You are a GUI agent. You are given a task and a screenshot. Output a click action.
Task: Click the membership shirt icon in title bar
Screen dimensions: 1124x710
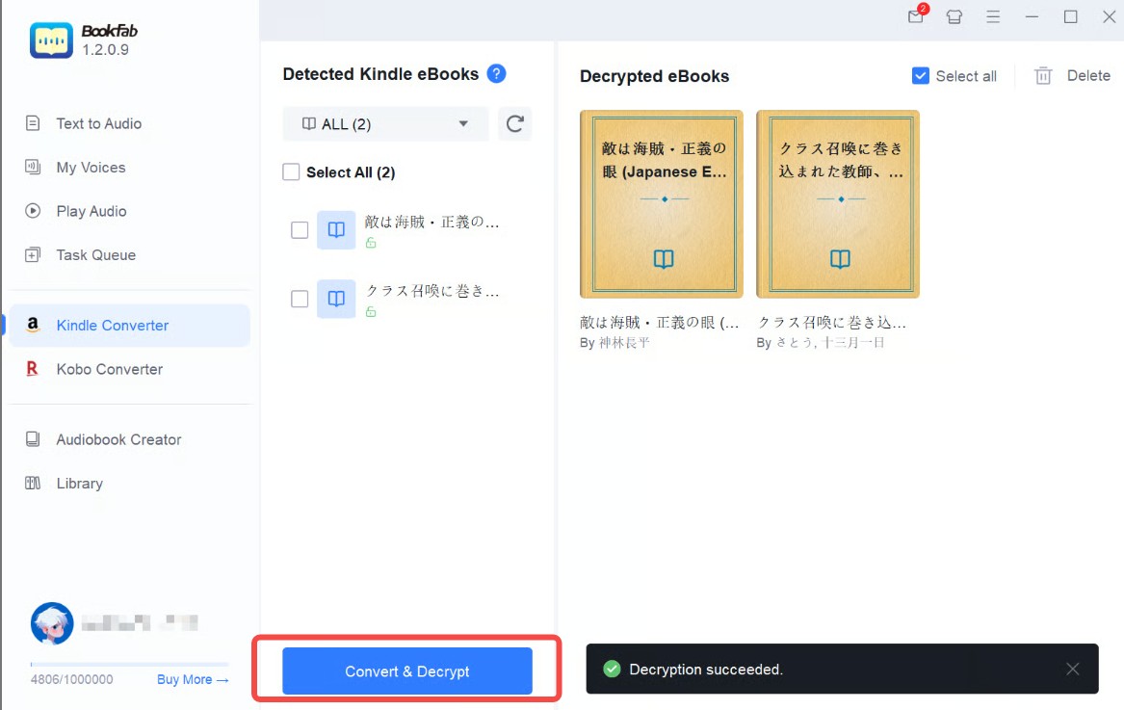[954, 16]
